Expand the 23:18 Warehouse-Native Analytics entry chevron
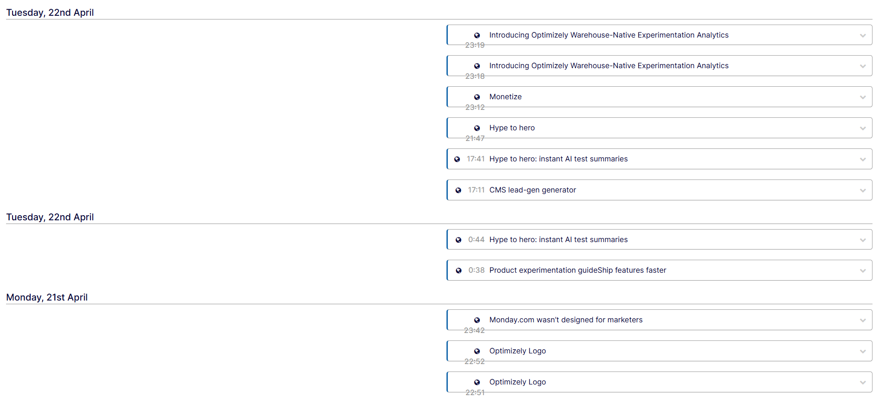 click(x=863, y=66)
